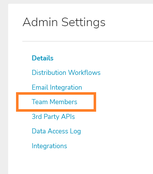Screen dimensions: 153x174
Task: Choose the Distribution Workflows menu entry
Action: [x=66, y=73]
